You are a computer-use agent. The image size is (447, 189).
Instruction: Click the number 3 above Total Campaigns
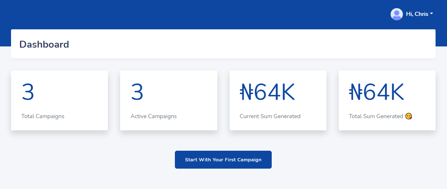pos(28,92)
